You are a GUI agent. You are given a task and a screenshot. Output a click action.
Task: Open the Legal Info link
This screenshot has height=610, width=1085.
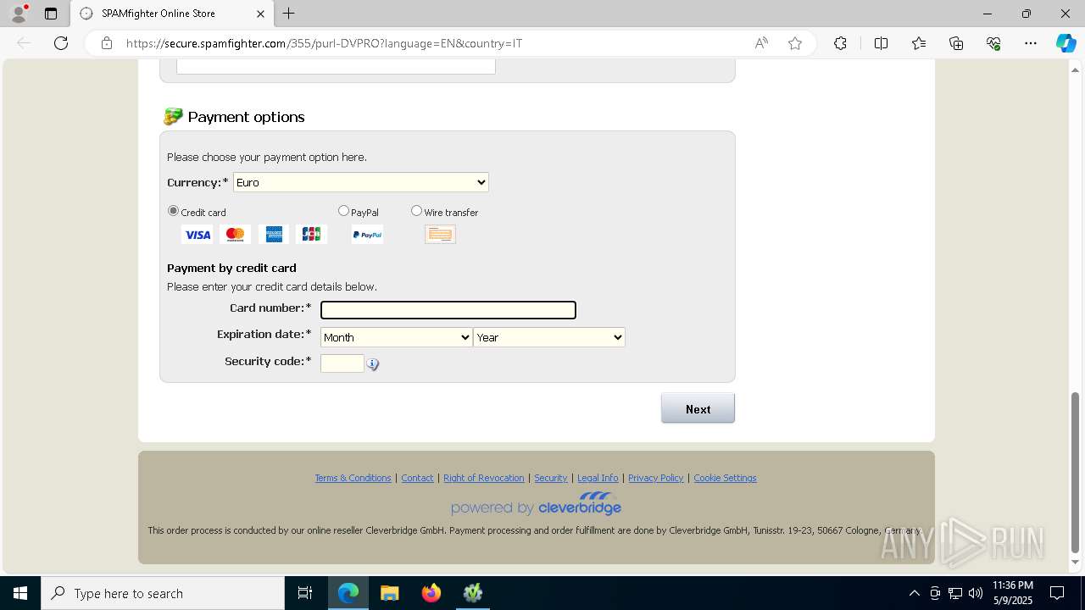(x=598, y=478)
